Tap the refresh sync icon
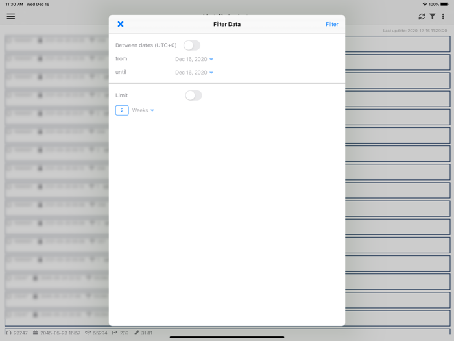The height and width of the screenshot is (341, 454). pyautogui.click(x=422, y=16)
